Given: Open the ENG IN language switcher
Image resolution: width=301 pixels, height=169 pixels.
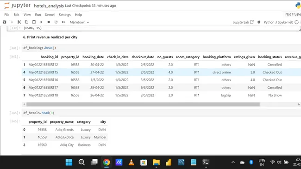Looking at the screenshot, I should coord(262,162).
